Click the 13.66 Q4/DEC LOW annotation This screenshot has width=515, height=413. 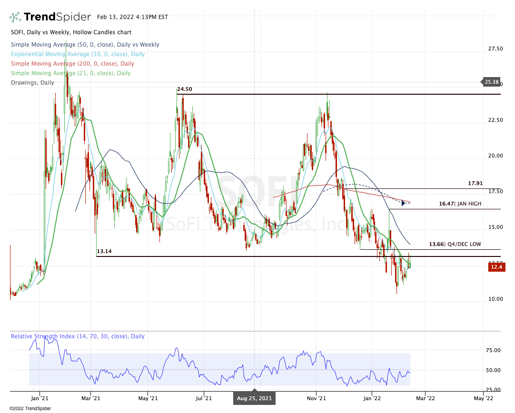click(x=455, y=244)
